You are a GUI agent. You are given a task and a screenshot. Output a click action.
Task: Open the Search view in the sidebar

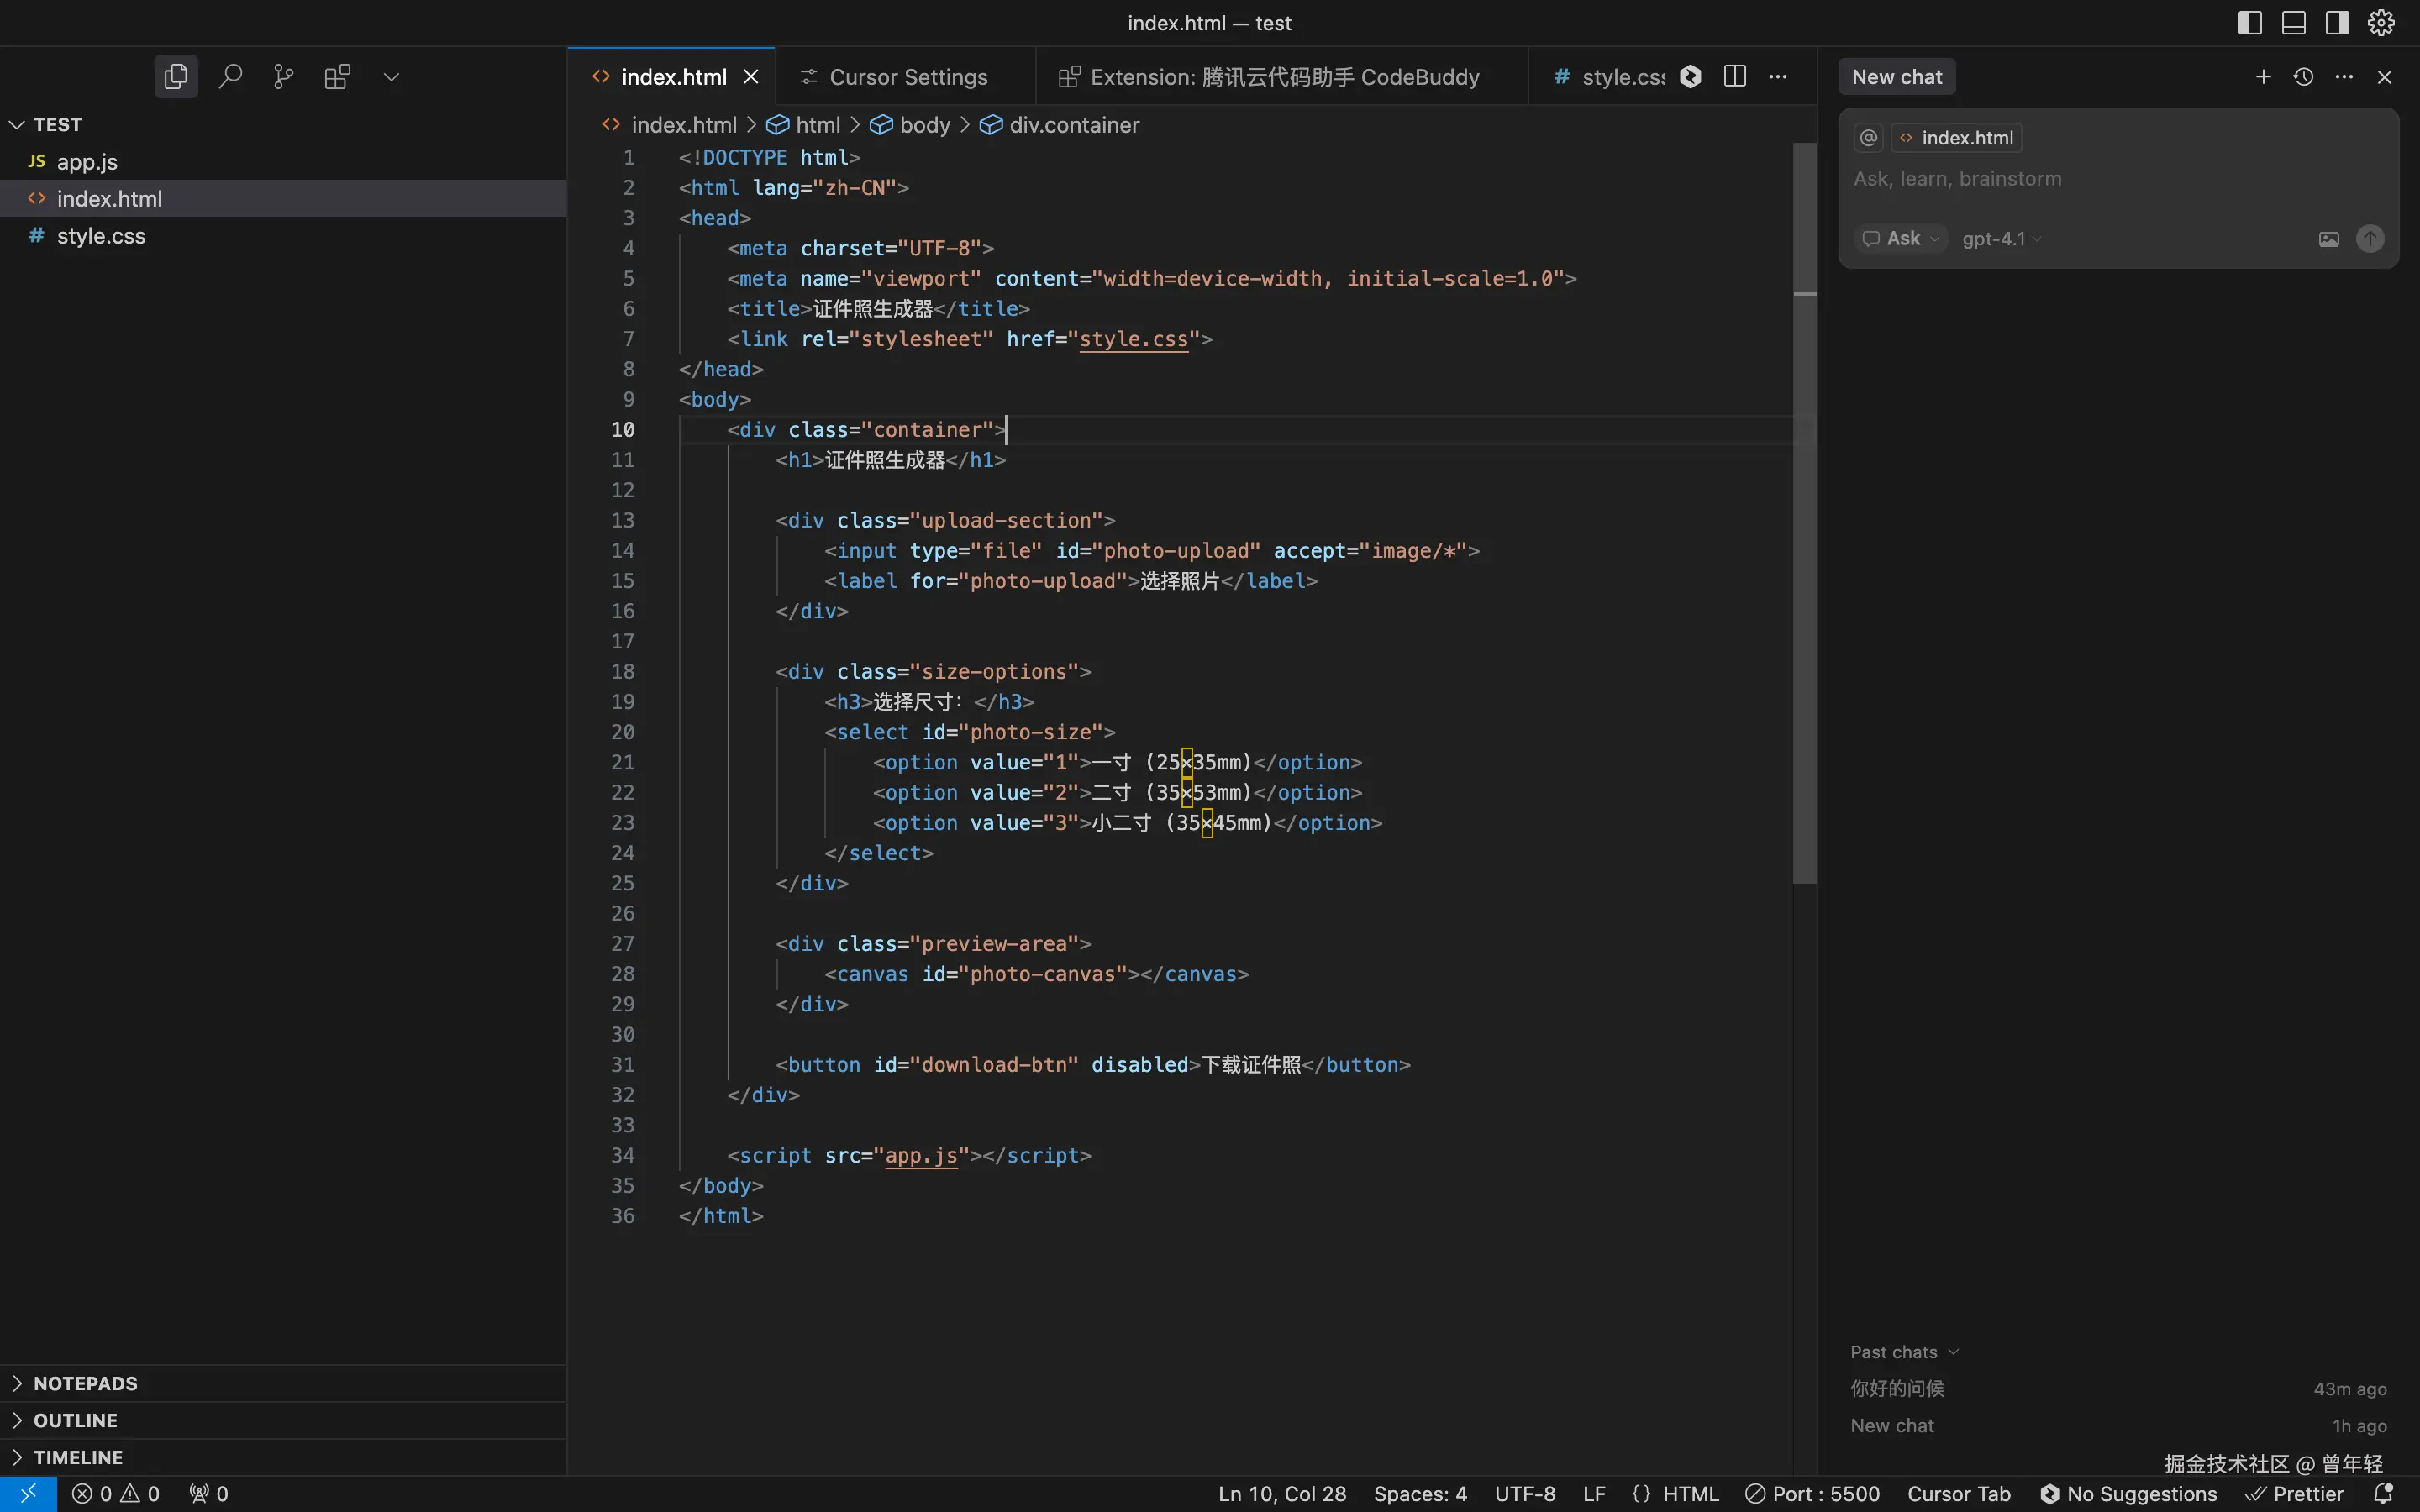230,76
